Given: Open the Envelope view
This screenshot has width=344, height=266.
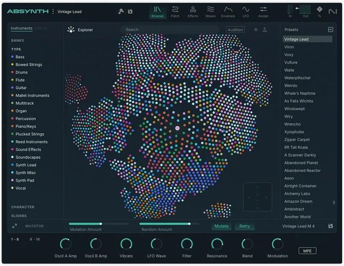Looking at the screenshot, I should pos(228,12).
